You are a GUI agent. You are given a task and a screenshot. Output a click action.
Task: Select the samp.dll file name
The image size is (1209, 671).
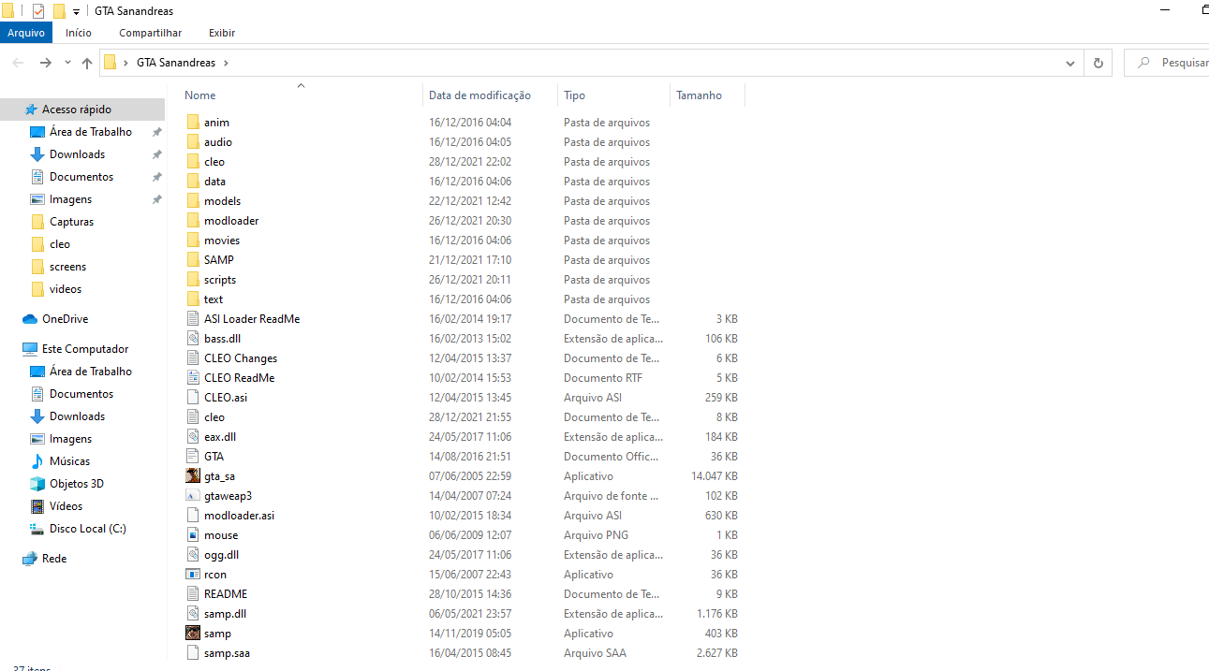coord(225,614)
